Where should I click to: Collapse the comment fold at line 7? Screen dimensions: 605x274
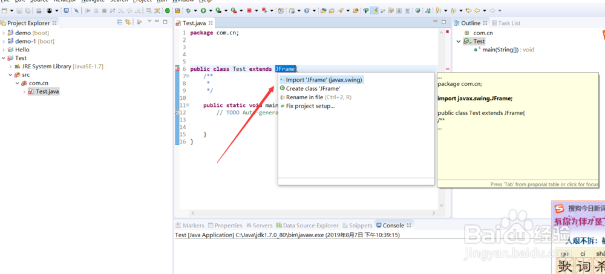click(188, 76)
